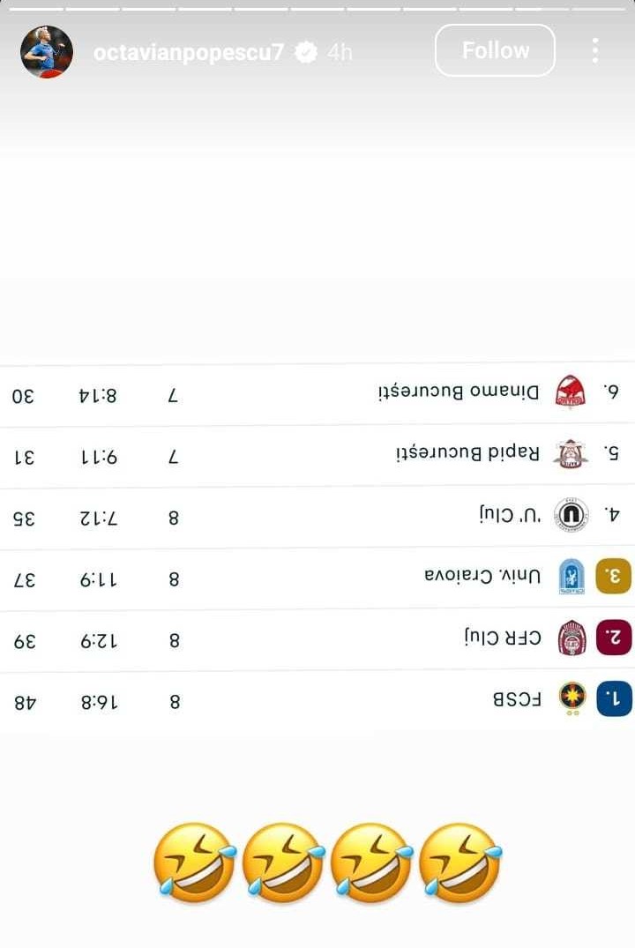This screenshot has width=635, height=948.
Task: Follow octavianpopescu7 with the Follow button
Action: 495,50
